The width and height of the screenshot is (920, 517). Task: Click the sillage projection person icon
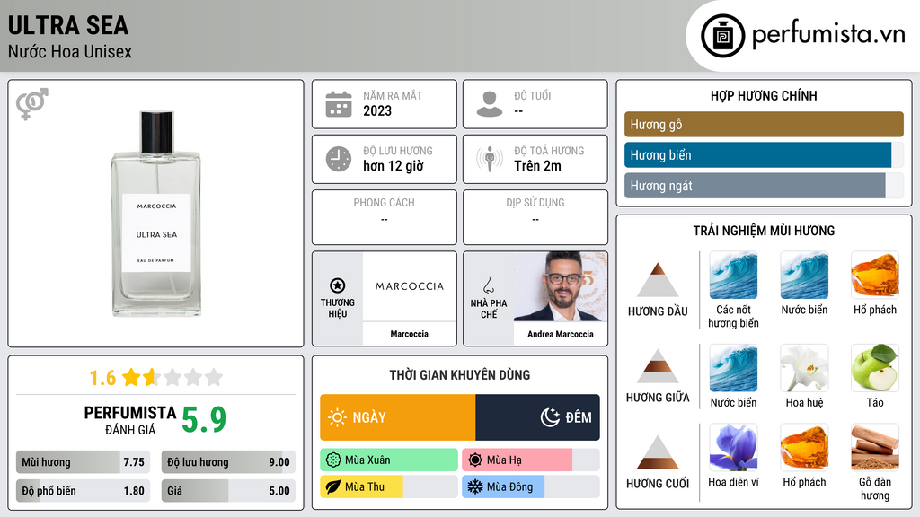(490, 160)
